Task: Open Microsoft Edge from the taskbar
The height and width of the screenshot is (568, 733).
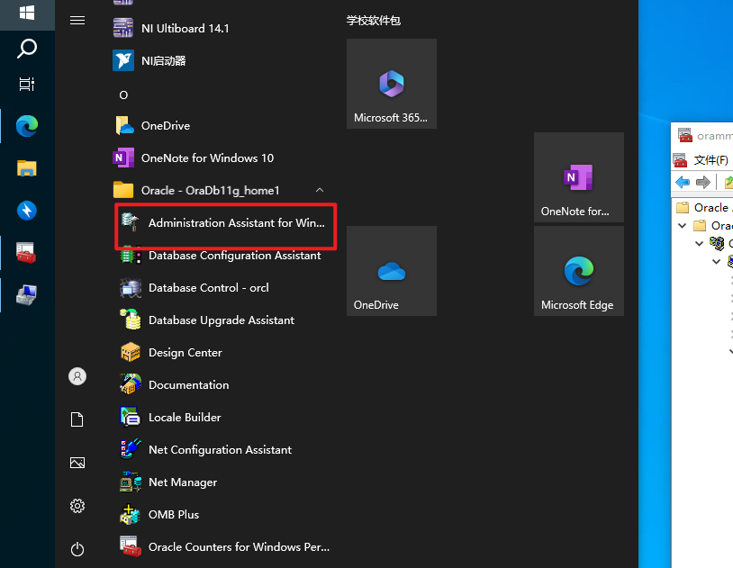Action: point(27,126)
